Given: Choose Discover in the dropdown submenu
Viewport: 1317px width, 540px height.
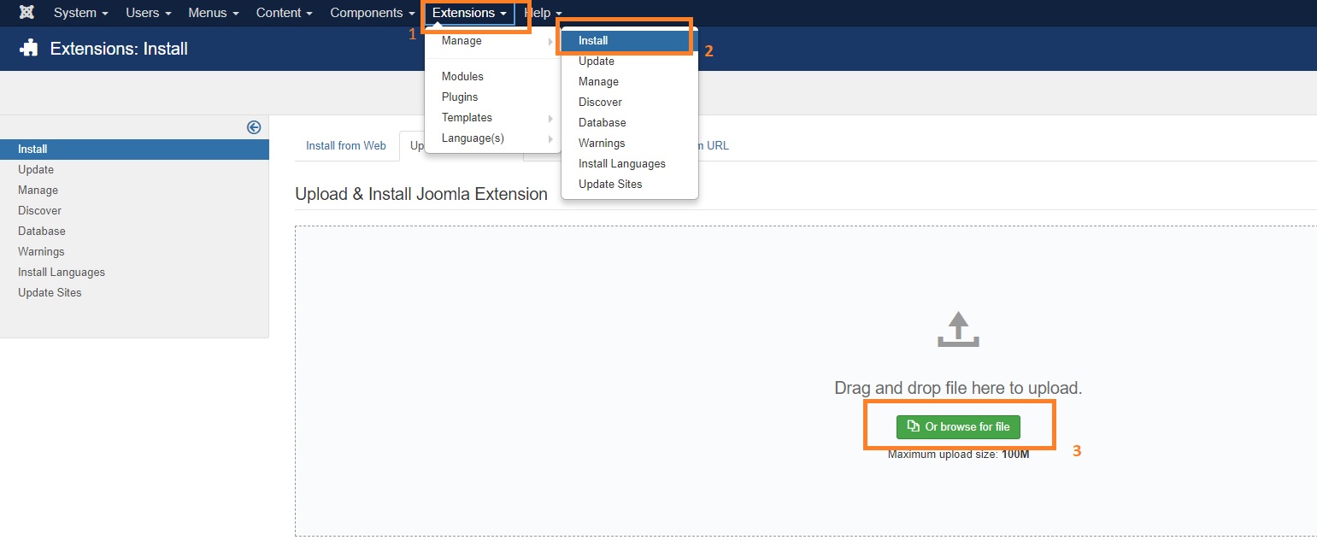Looking at the screenshot, I should tap(600, 102).
